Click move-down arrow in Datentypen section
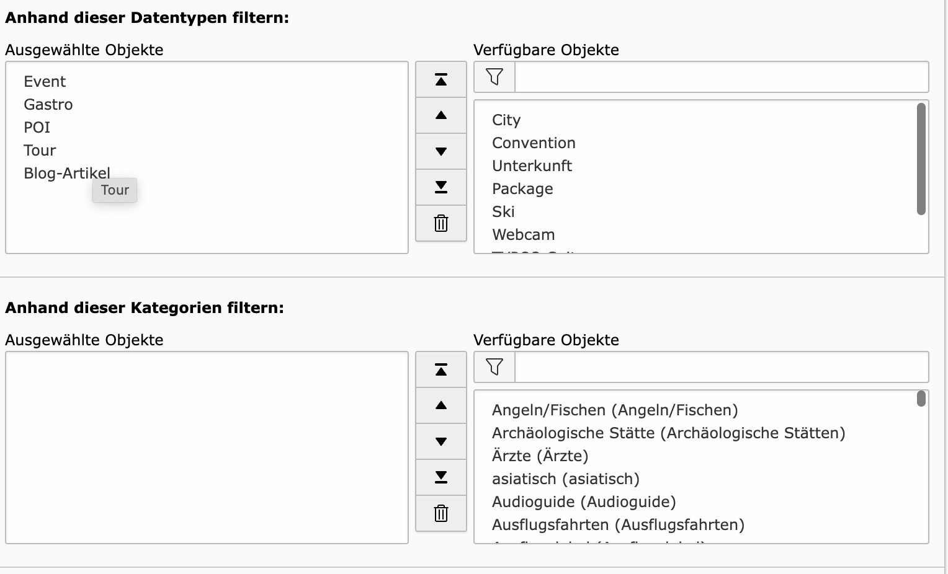Image resolution: width=948 pixels, height=574 pixels. (x=441, y=151)
